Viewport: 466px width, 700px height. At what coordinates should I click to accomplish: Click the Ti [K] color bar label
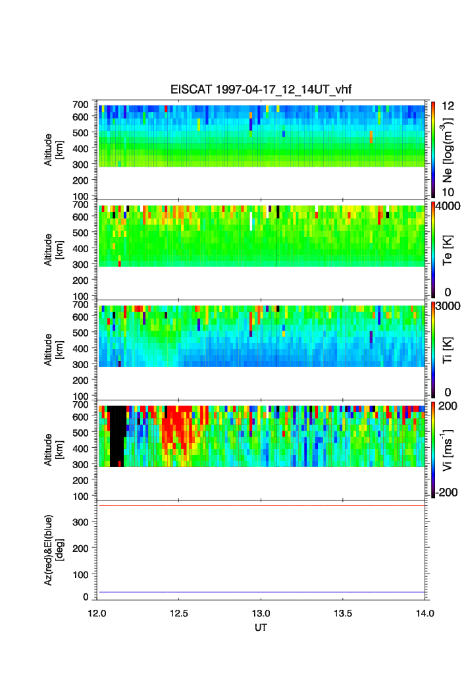[448, 350]
